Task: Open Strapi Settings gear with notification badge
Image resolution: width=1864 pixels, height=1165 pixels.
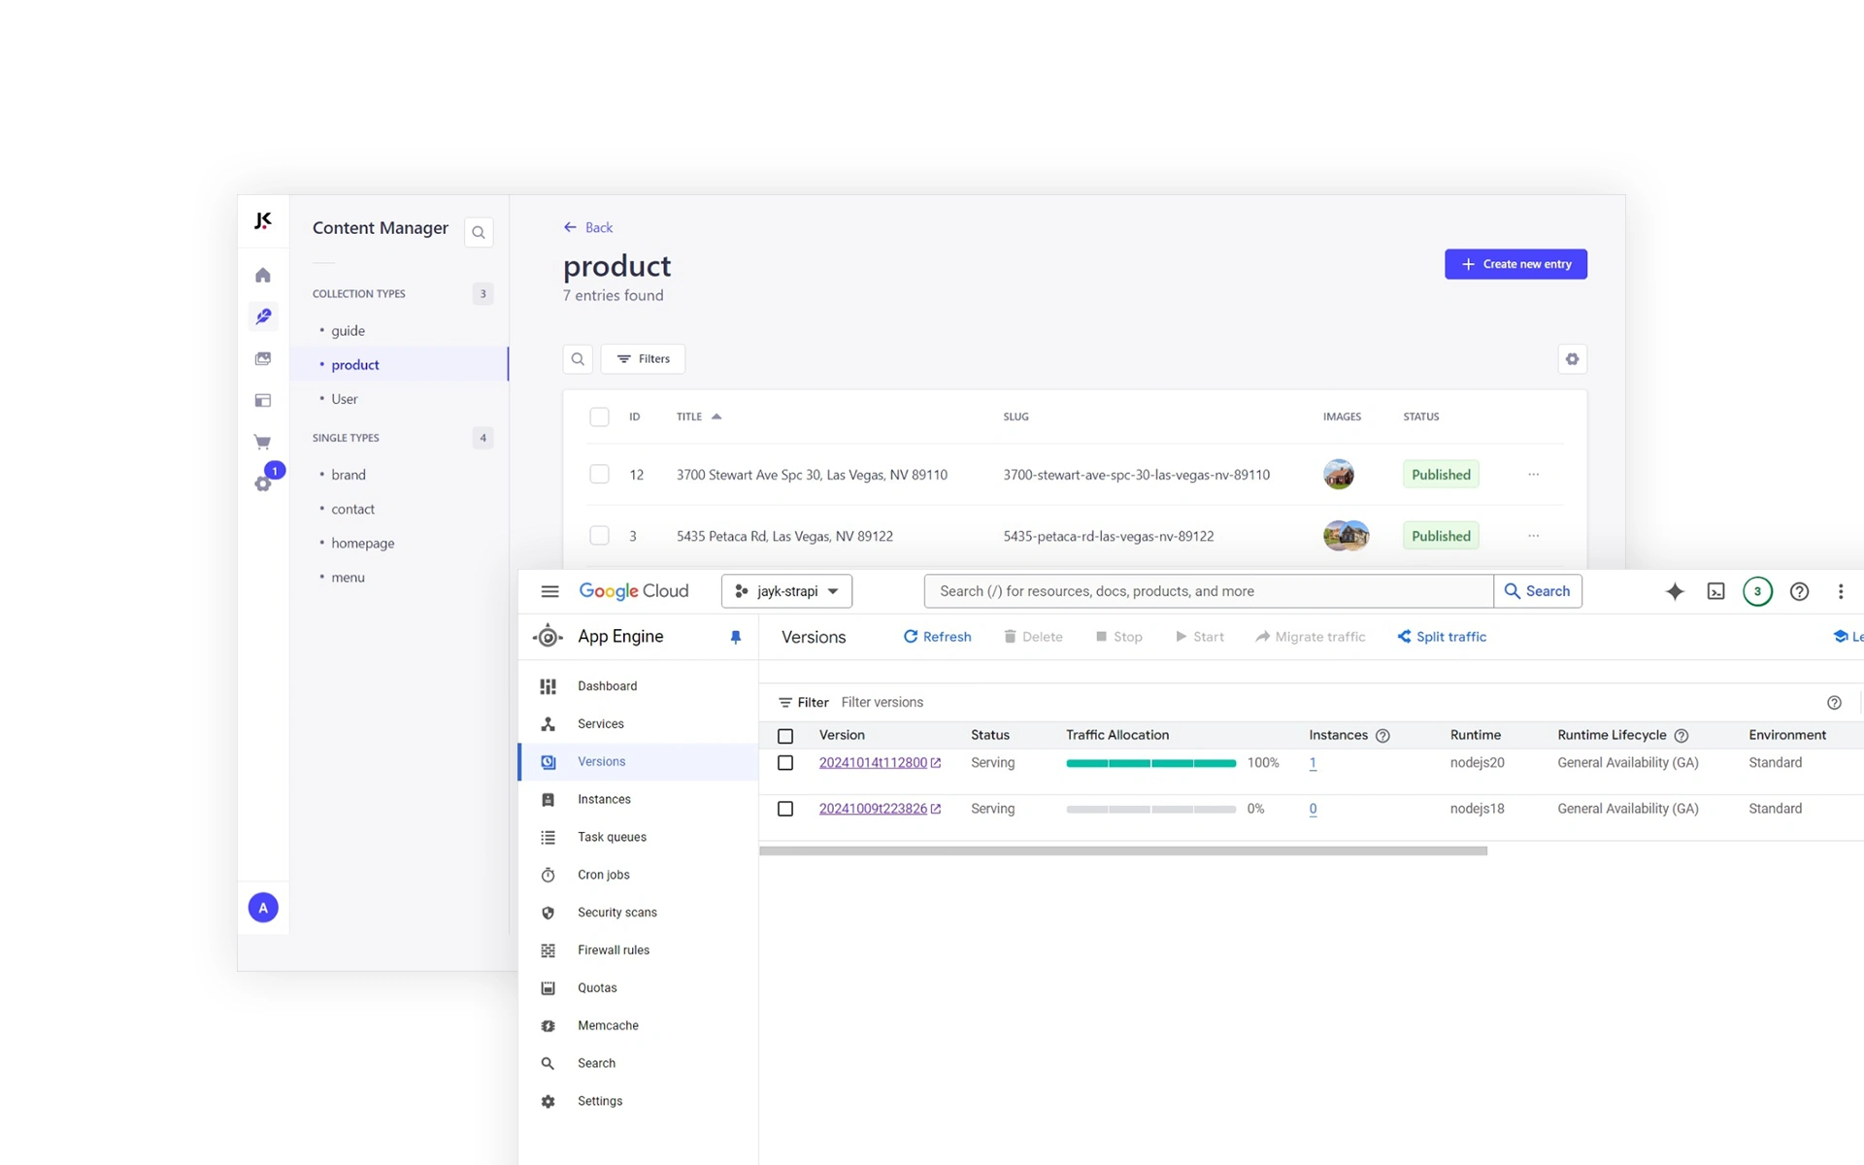Action: (x=263, y=483)
